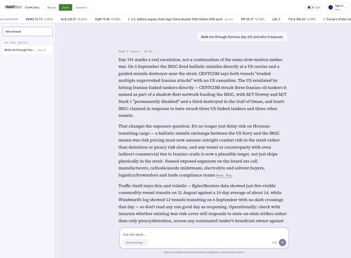Click the NAATBatt logo

tap(13, 7)
